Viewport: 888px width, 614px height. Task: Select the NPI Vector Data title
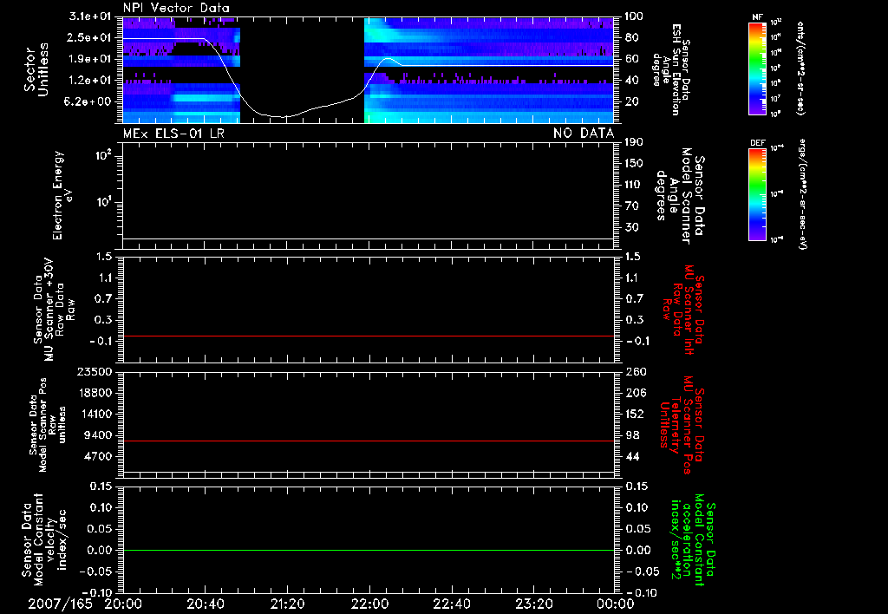point(177,8)
